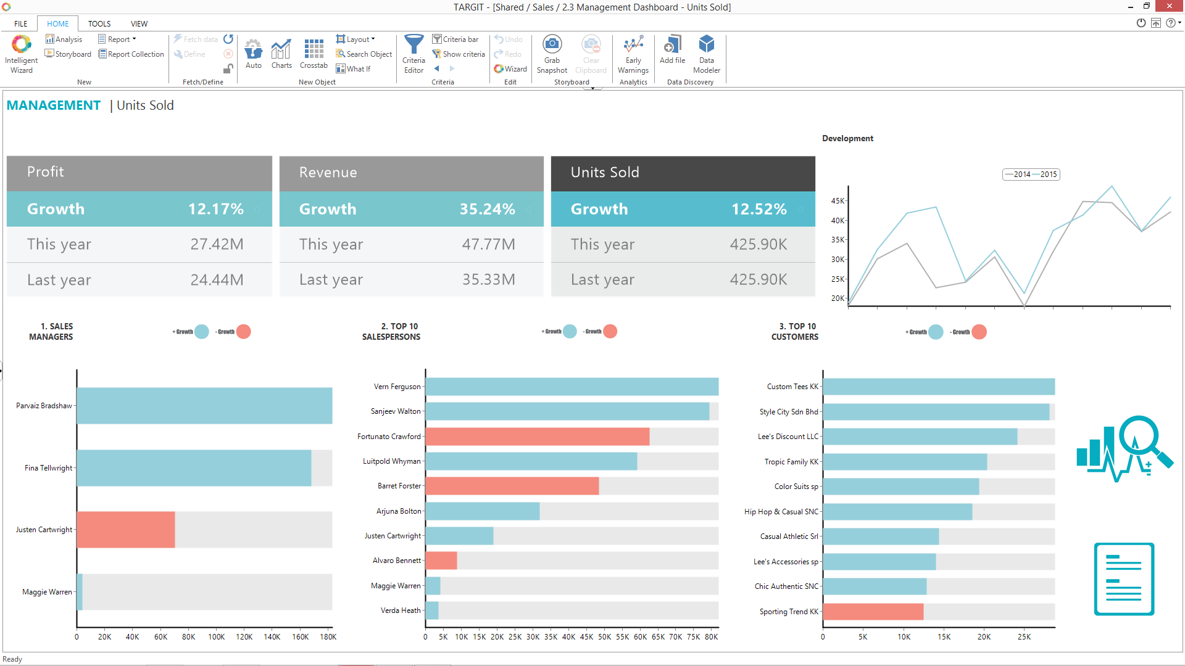Capture a Grab Snapshot

coord(551,54)
